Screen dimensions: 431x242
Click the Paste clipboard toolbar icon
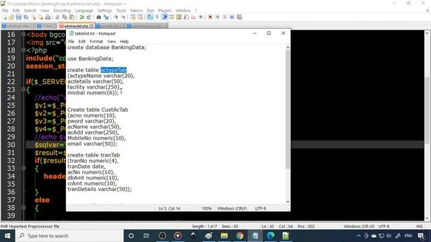72,17
